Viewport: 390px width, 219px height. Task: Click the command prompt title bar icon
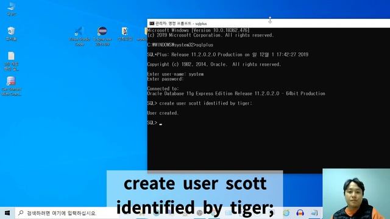pyautogui.click(x=152, y=23)
